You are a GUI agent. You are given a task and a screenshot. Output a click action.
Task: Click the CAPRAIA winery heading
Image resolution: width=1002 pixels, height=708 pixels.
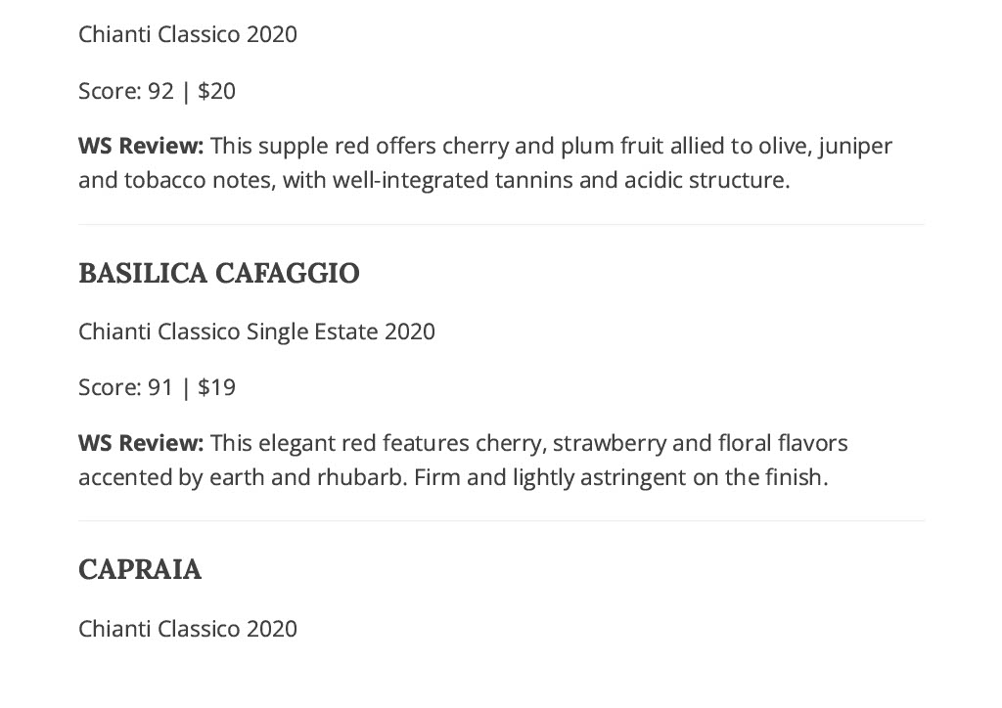click(x=140, y=569)
